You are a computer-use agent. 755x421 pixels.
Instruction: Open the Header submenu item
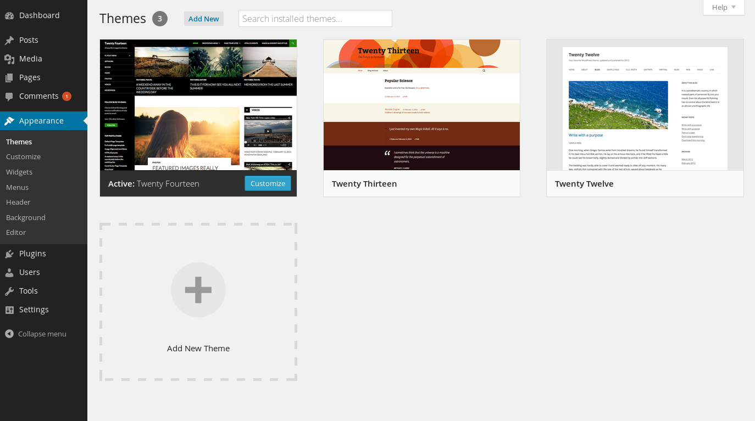[18, 202]
